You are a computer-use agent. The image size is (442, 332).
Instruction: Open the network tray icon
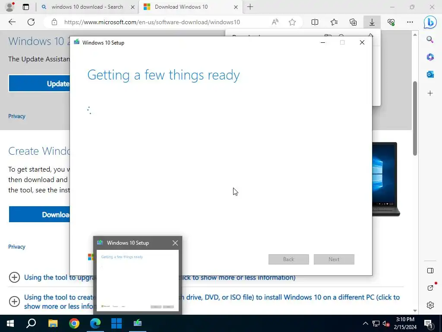click(376, 323)
